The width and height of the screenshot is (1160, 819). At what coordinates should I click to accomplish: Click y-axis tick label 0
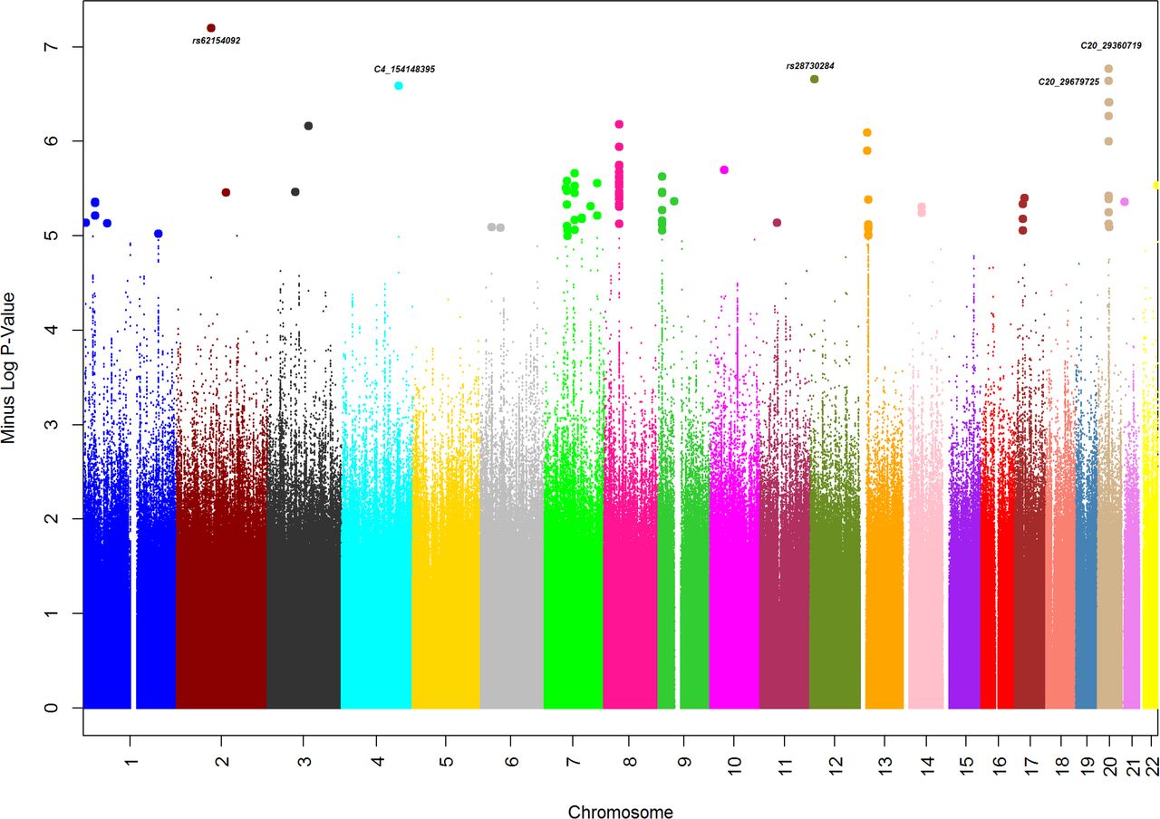pyautogui.click(x=53, y=708)
